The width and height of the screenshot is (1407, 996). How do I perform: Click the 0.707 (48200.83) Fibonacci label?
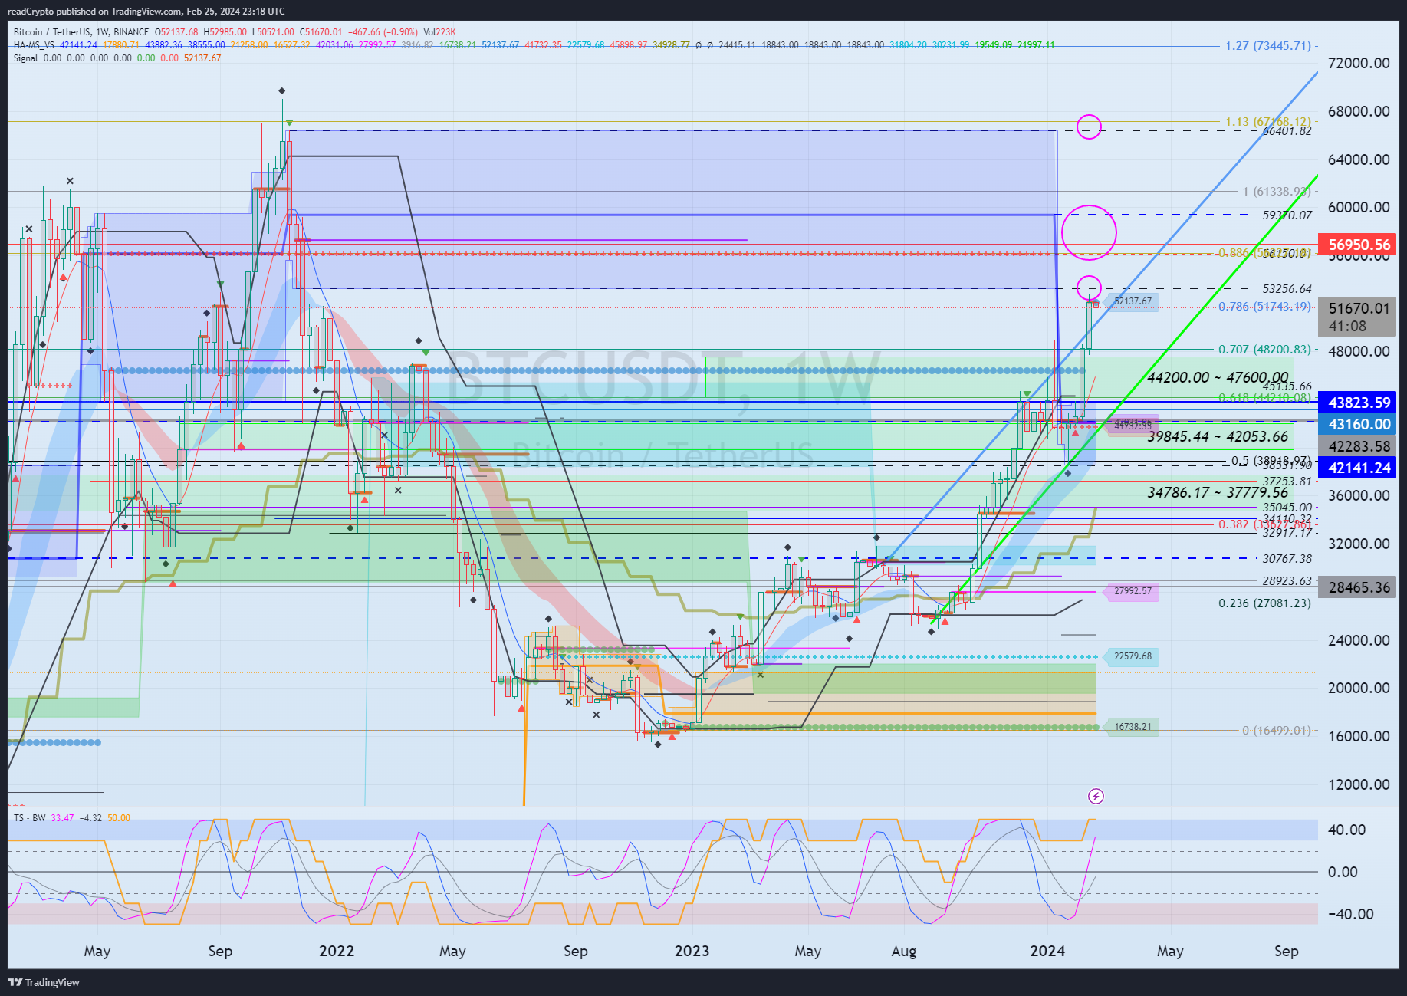coord(1265,350)
